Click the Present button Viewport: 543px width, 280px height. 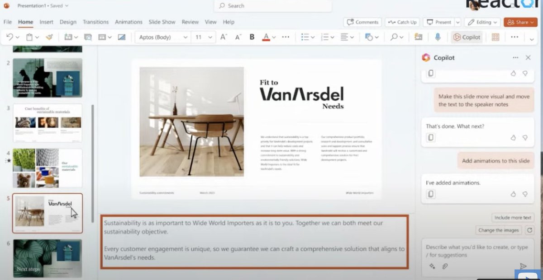(x=438, y=22)
